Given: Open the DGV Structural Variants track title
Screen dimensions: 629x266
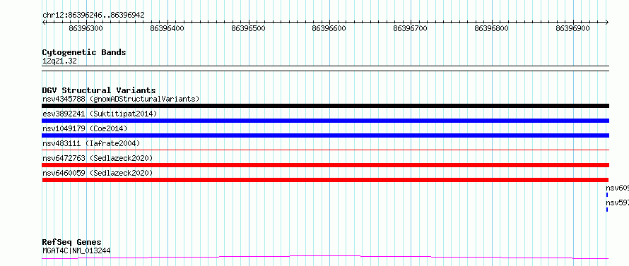Looking at the screenshot, I should (99, 90).
